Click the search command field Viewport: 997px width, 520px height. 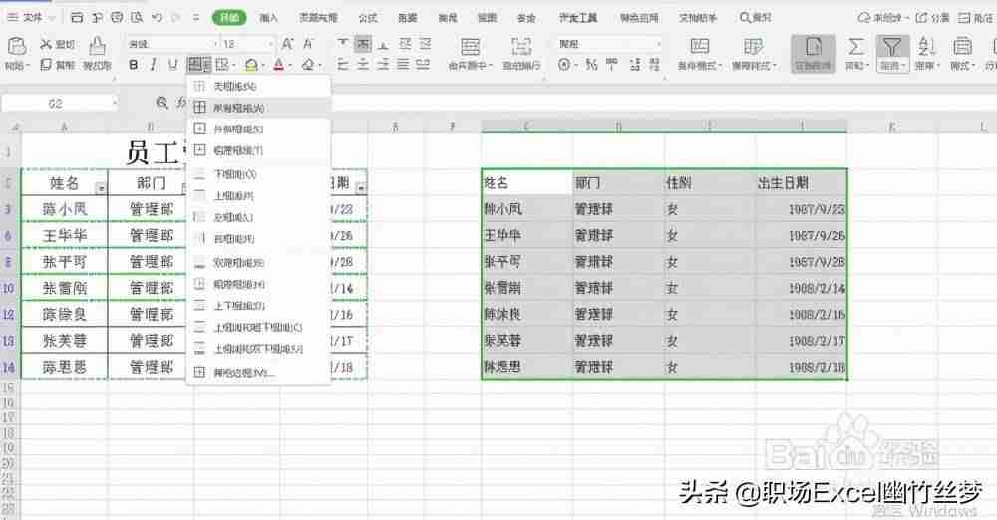tap(757, 17)
